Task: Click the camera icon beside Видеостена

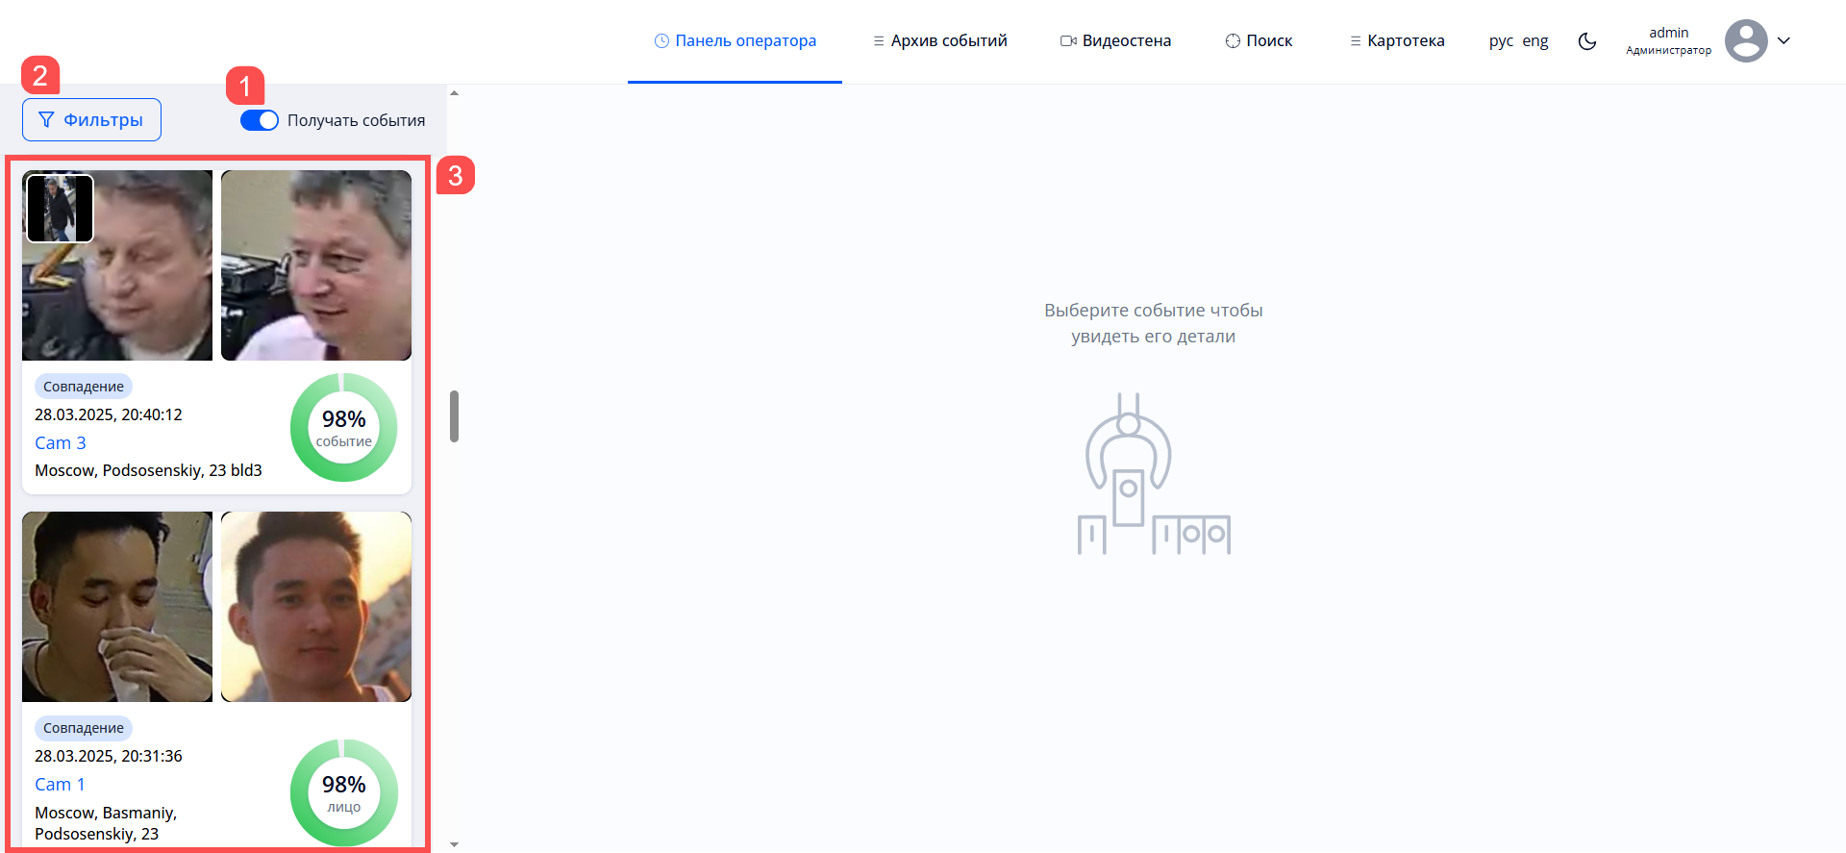Action: tap(1068, 40)
